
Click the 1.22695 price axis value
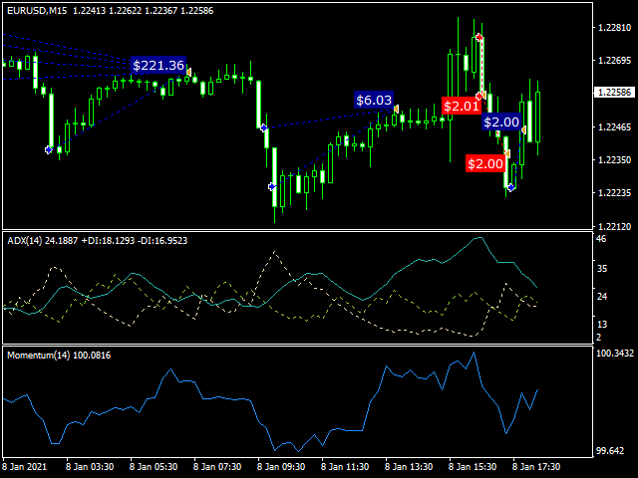[x=614, y=61]
